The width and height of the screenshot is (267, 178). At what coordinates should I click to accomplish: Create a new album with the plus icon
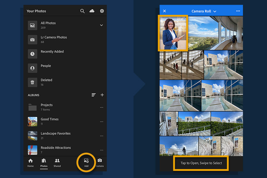[x=102, y=95]
